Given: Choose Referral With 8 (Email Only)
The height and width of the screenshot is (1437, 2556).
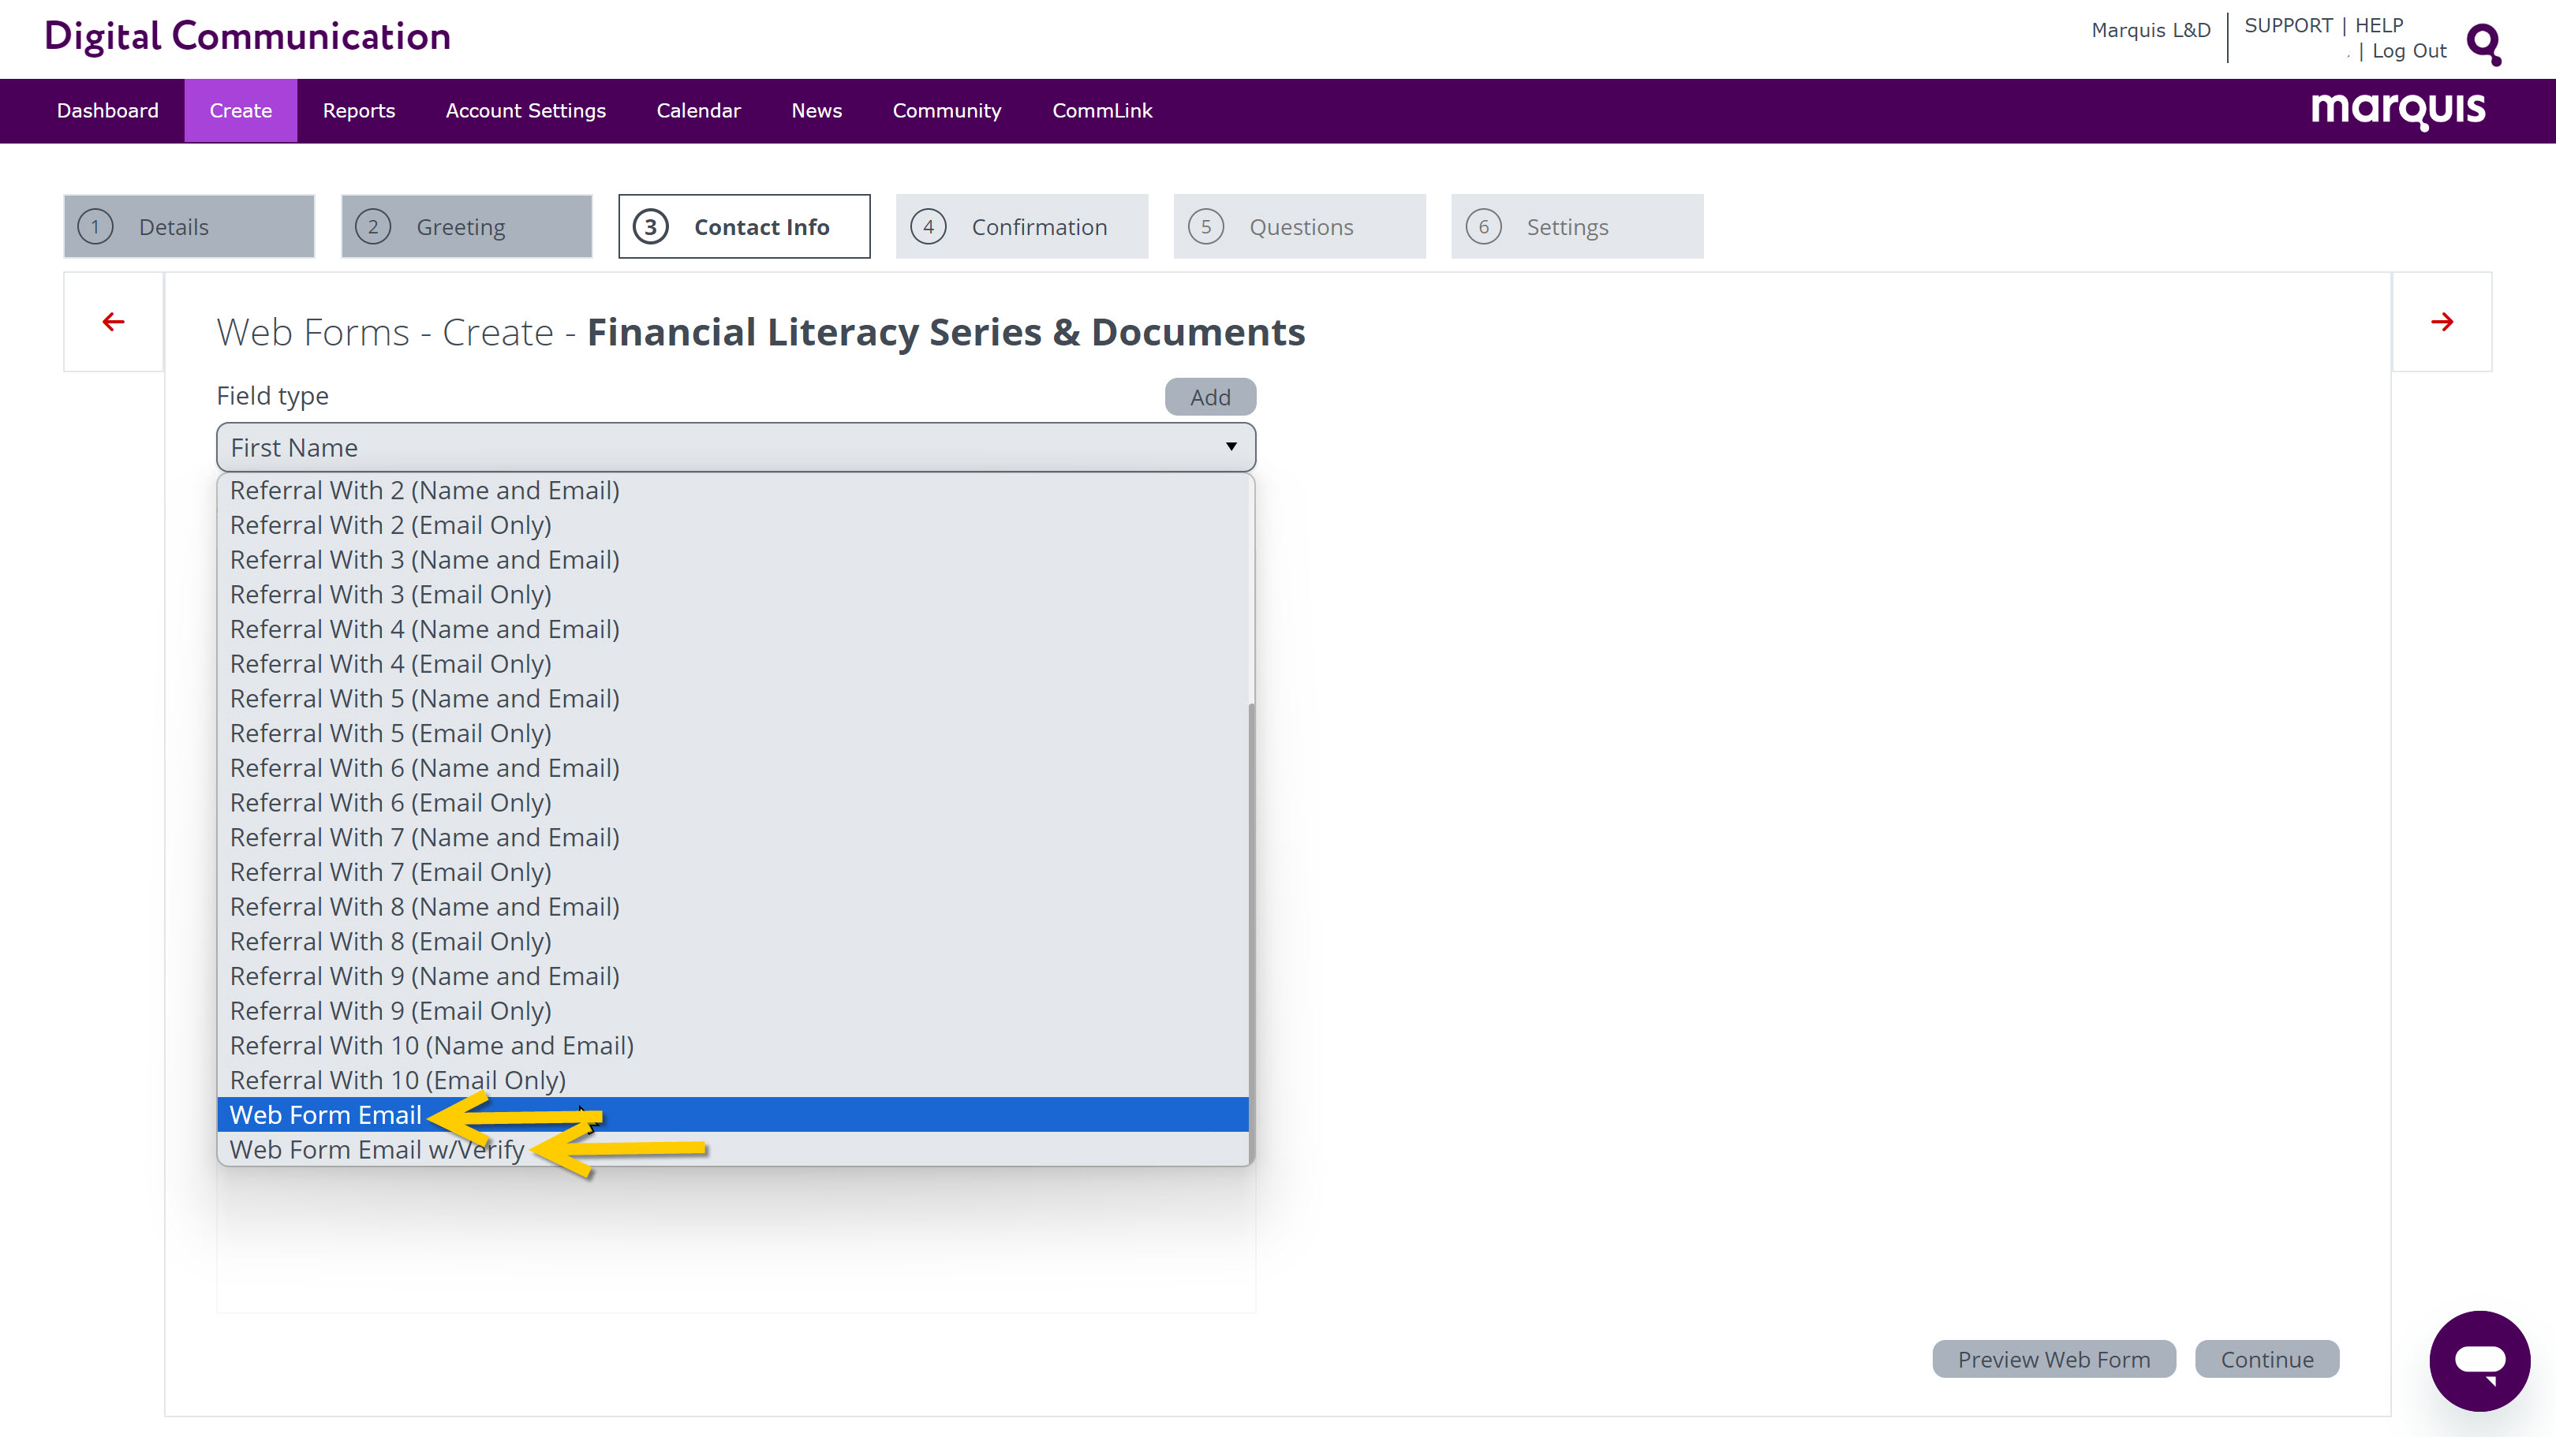Looking at the screenshot, I should tap(732, 941).
